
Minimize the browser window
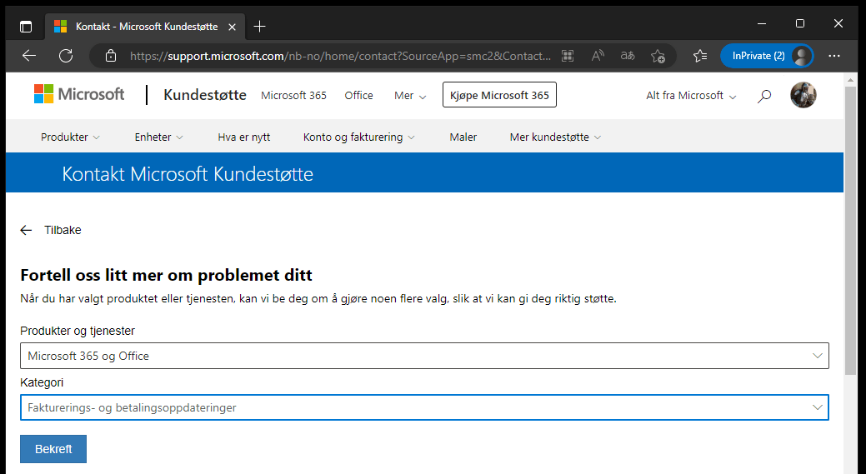tap(762, 23)
